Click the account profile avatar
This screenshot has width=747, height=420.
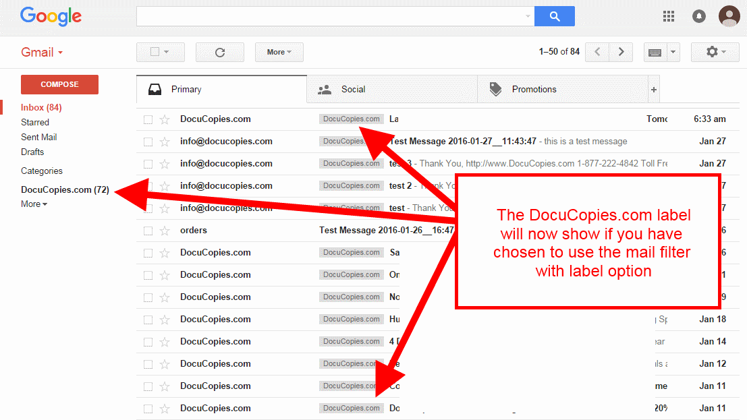(729, 16)
